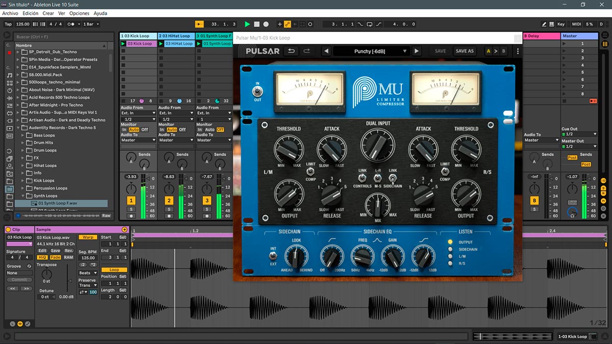Undo last change in Pulsar Mu
This screenshot has width=612, height=344.
[292, 51]
